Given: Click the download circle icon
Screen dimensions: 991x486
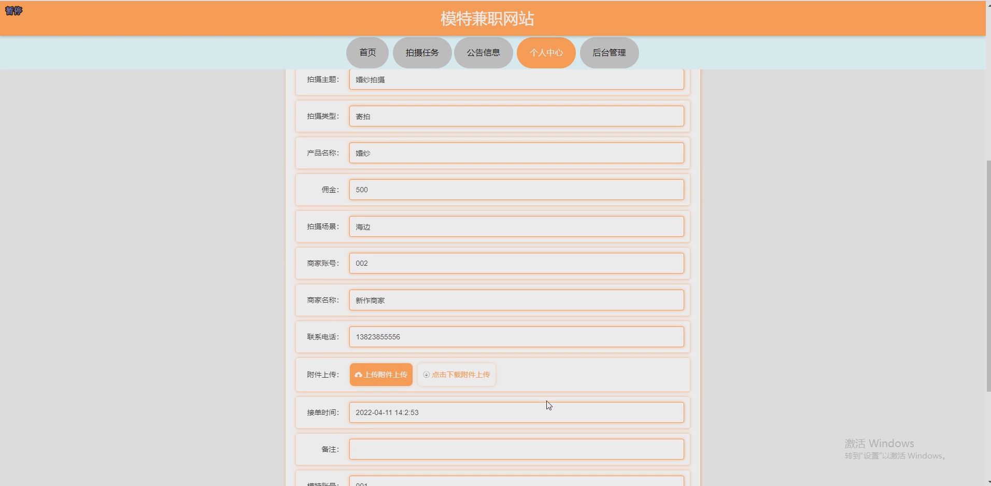Looking at the screenshot, I should (x=426, y=375).
